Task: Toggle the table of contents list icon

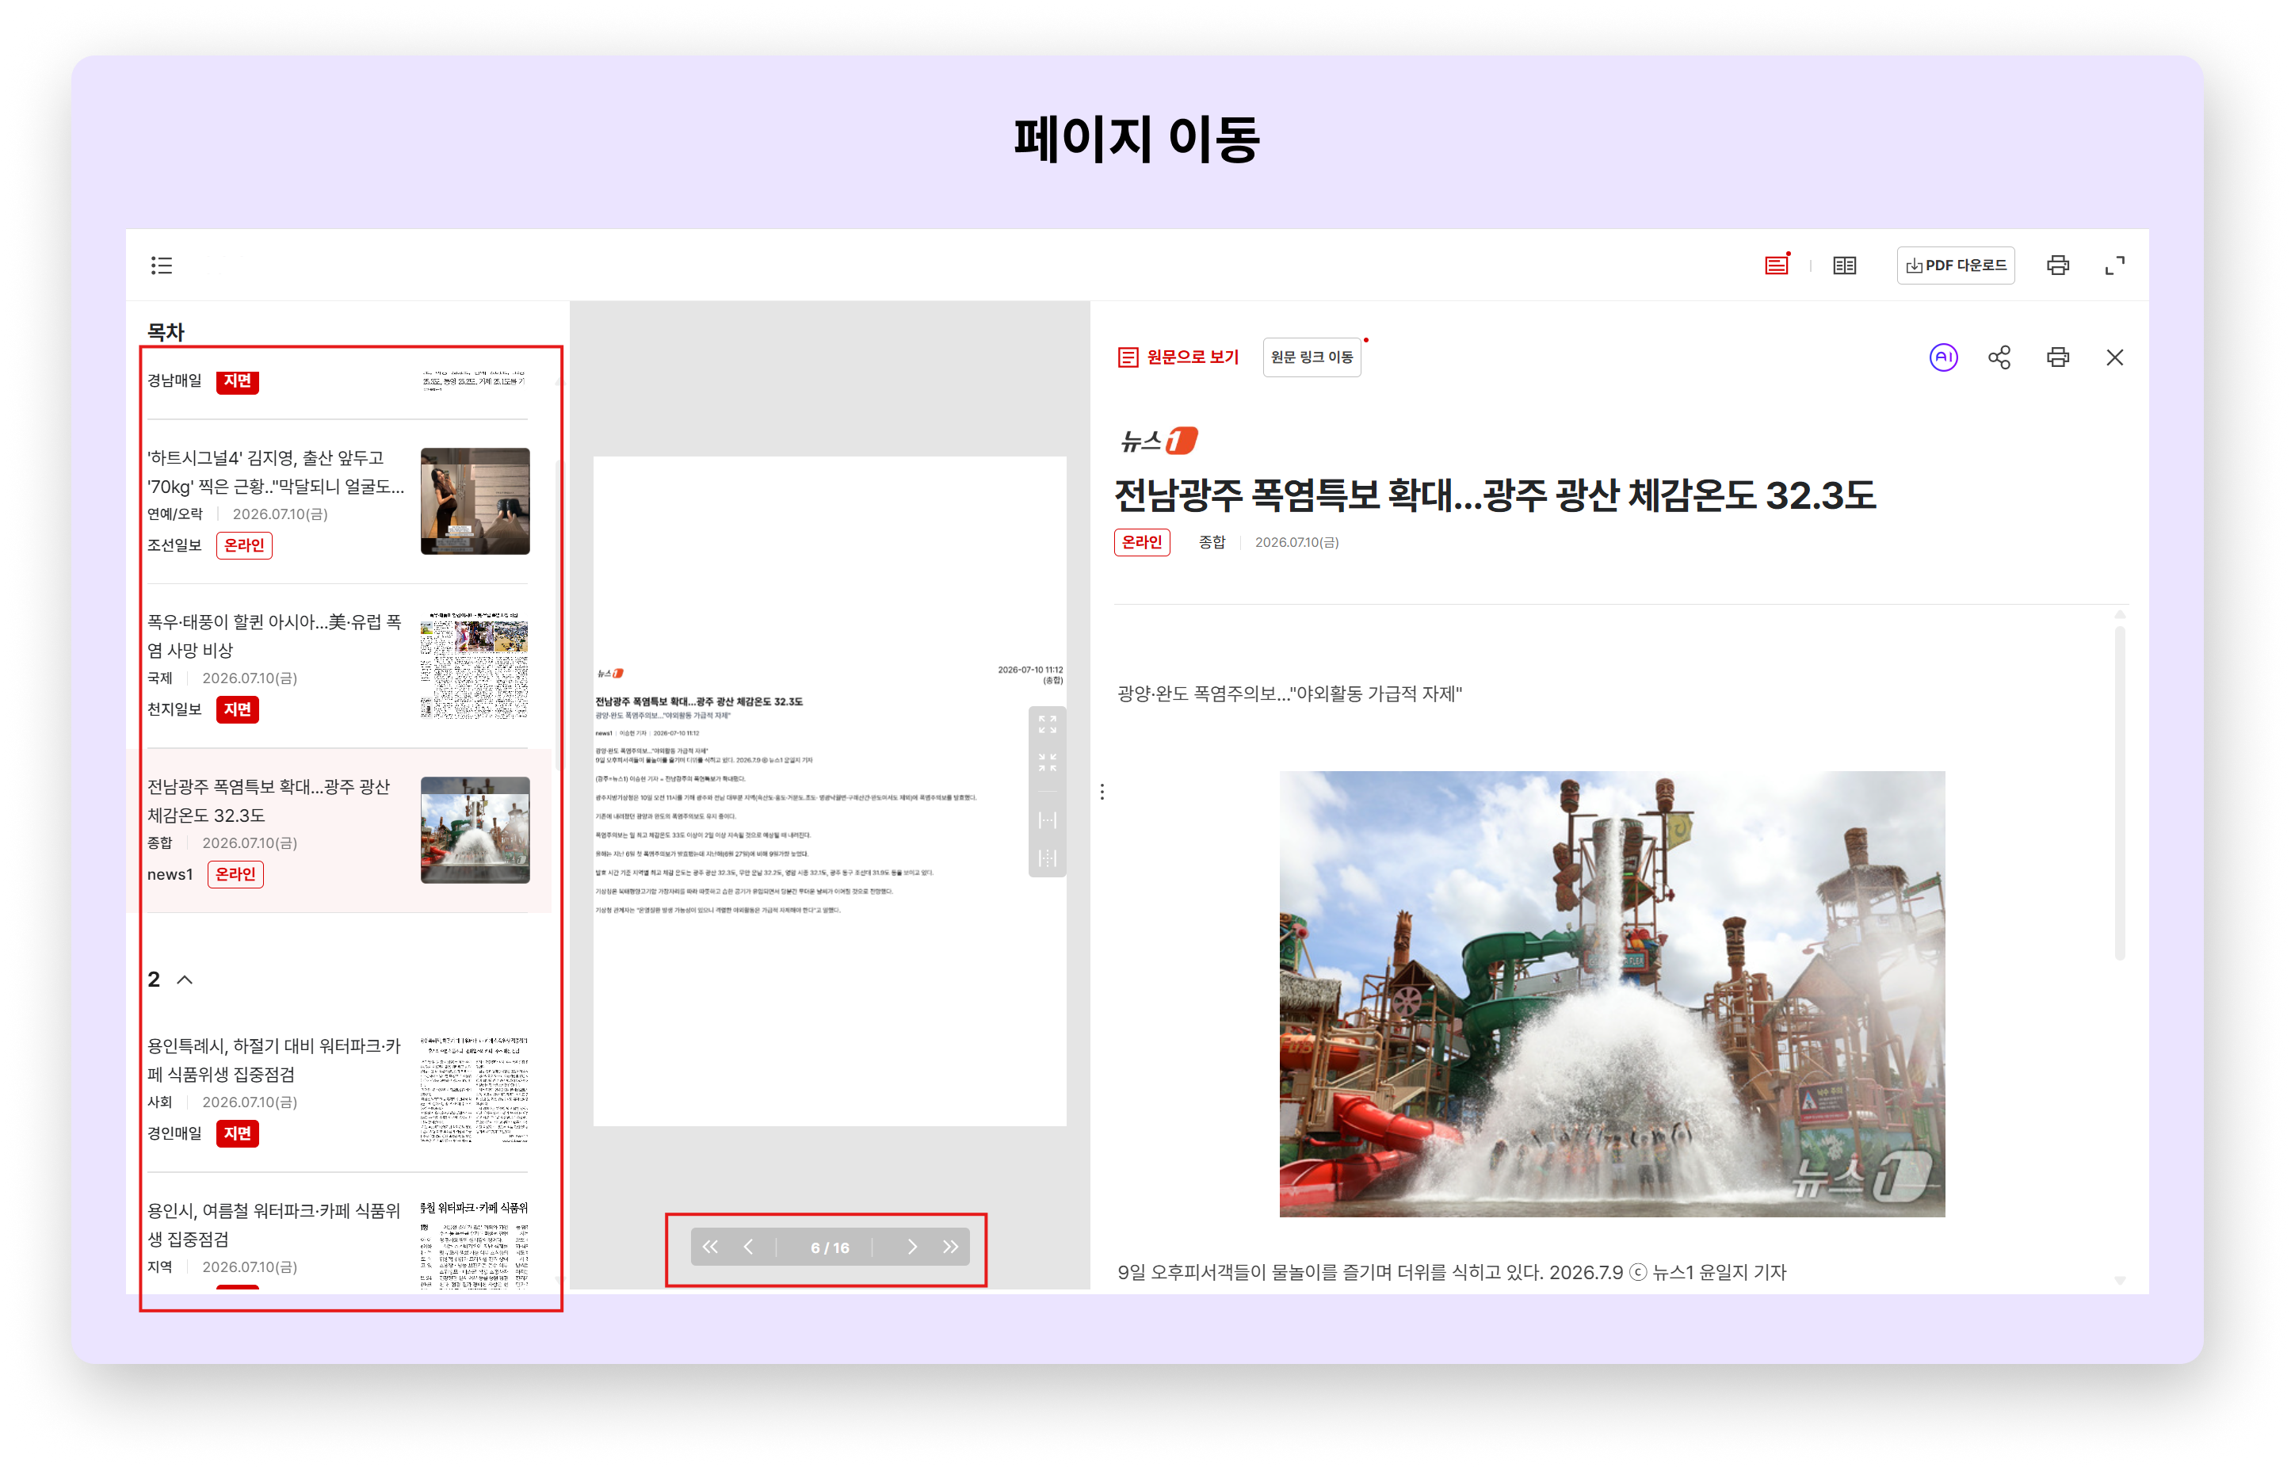Action: [x=161, y=265]
